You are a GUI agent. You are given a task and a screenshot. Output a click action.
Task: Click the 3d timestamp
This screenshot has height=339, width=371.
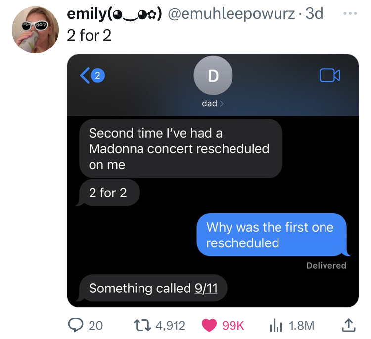click(314, 13)
